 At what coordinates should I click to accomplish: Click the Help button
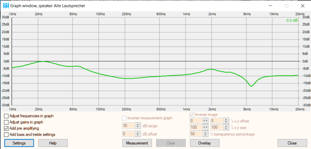(x=53, y=143)
